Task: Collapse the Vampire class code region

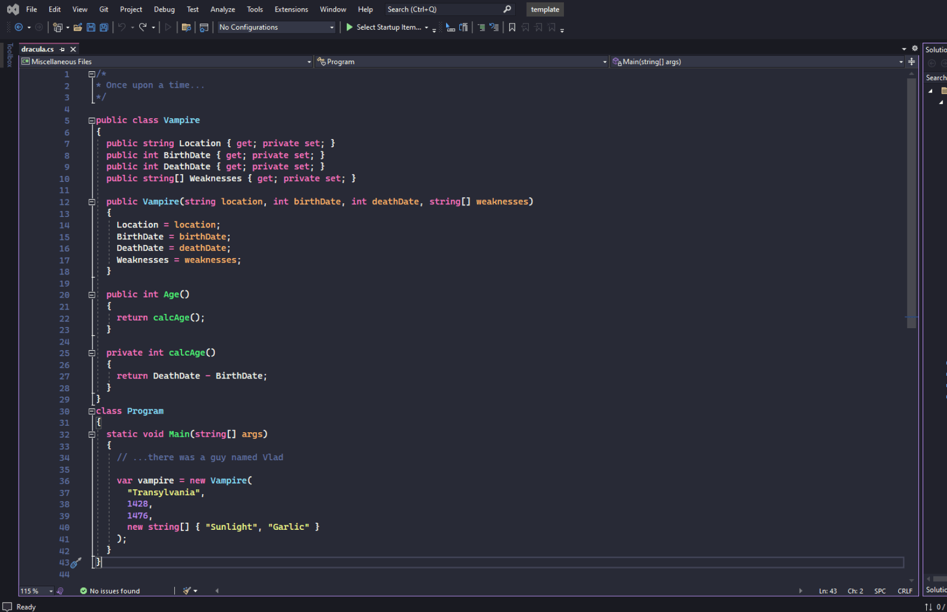Action: tap(92, 120)
